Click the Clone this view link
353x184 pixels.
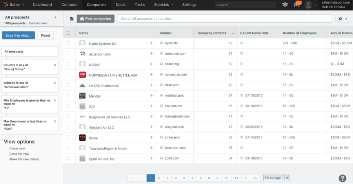(19, 154)
